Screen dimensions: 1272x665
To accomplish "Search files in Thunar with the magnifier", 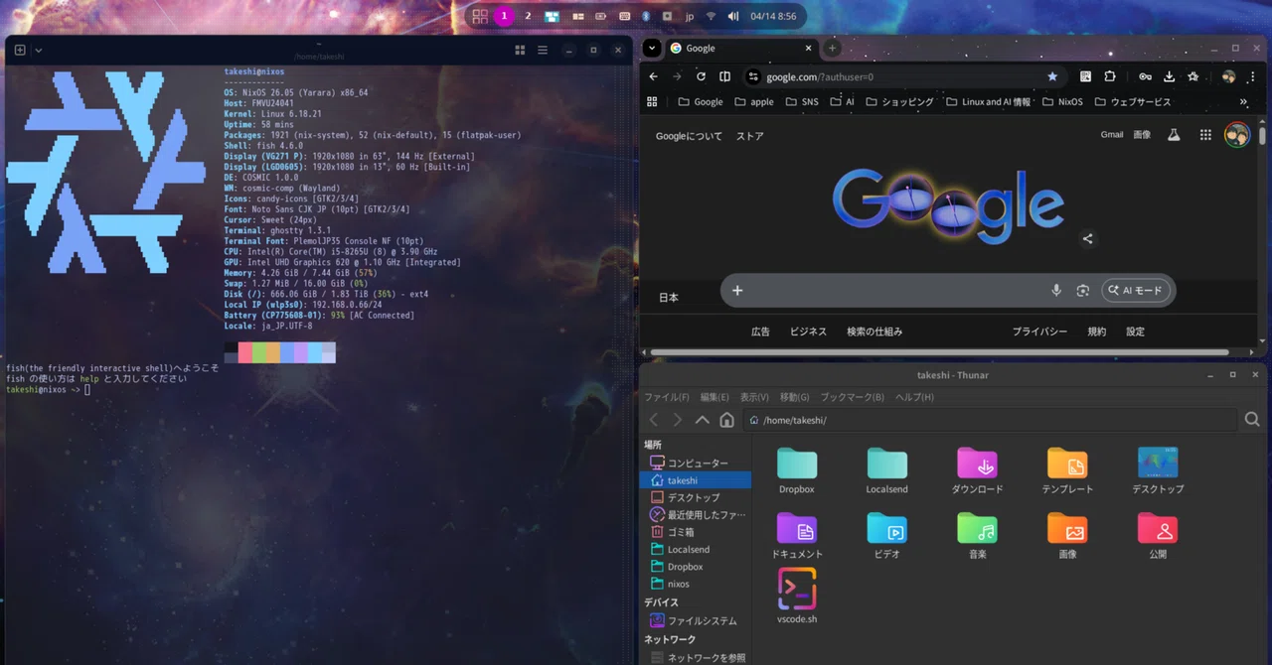I will (x=1252, y=420).
